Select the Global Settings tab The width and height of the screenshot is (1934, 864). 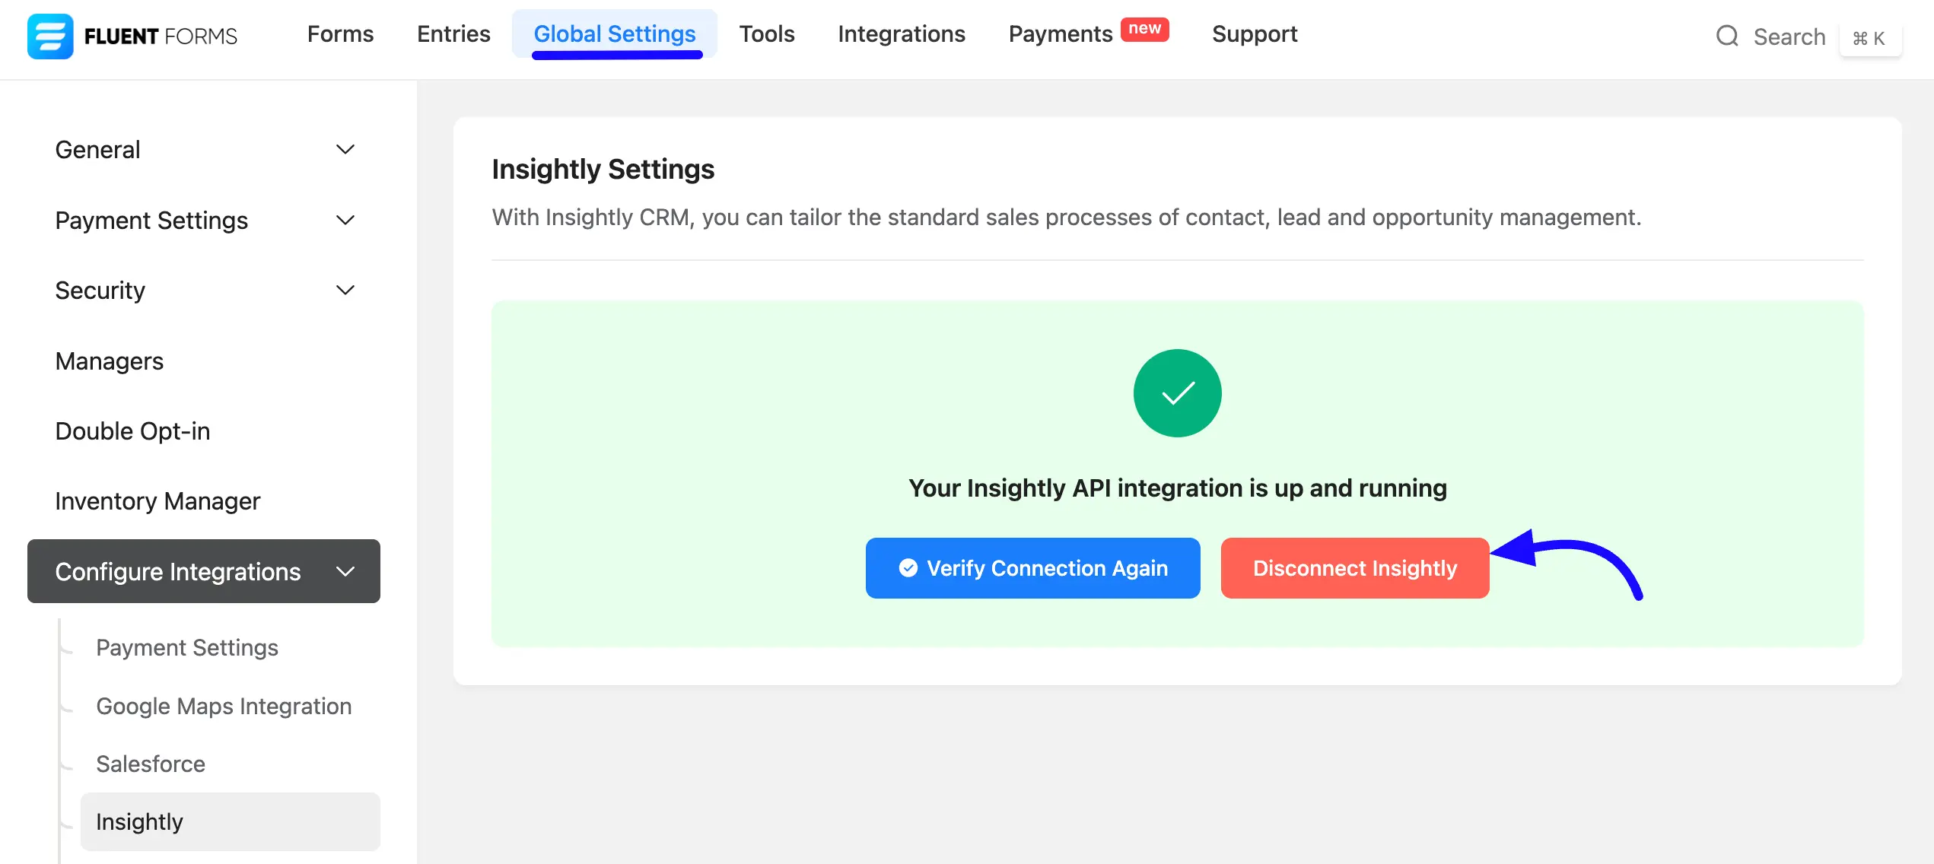tap(615, 34)
